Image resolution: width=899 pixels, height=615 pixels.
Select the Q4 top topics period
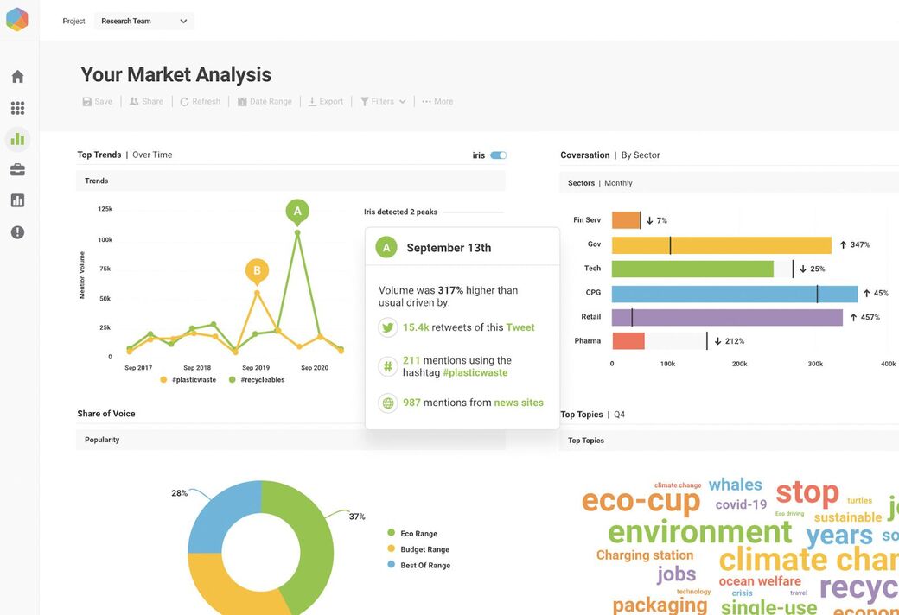point(619,415)
